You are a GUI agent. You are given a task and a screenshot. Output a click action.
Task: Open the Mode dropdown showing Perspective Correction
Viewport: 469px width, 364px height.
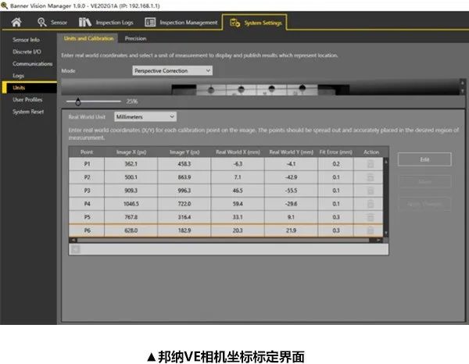(172, 70)
